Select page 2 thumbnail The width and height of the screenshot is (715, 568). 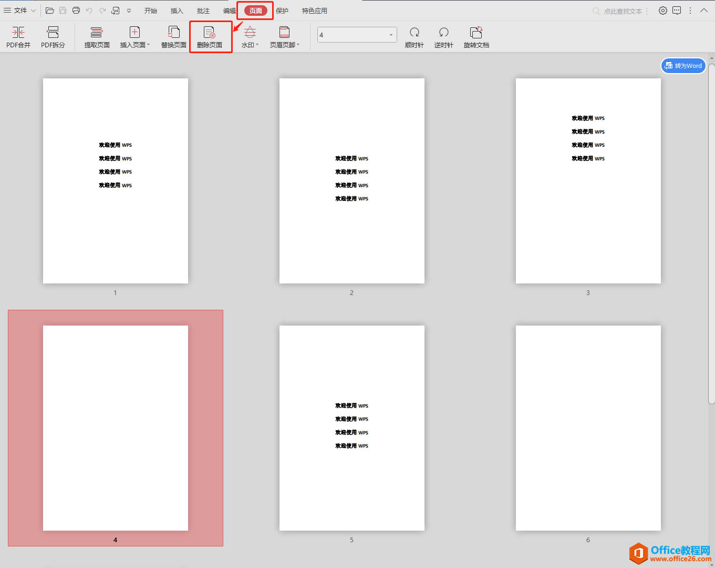point(352,181)
